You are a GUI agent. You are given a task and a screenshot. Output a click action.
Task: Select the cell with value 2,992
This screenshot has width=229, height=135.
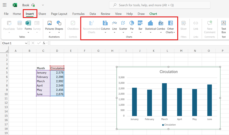(x=57, y=81)
